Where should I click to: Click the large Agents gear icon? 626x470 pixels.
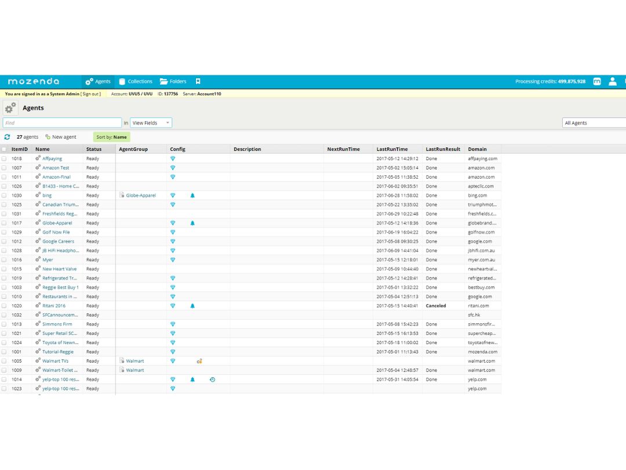11,108
